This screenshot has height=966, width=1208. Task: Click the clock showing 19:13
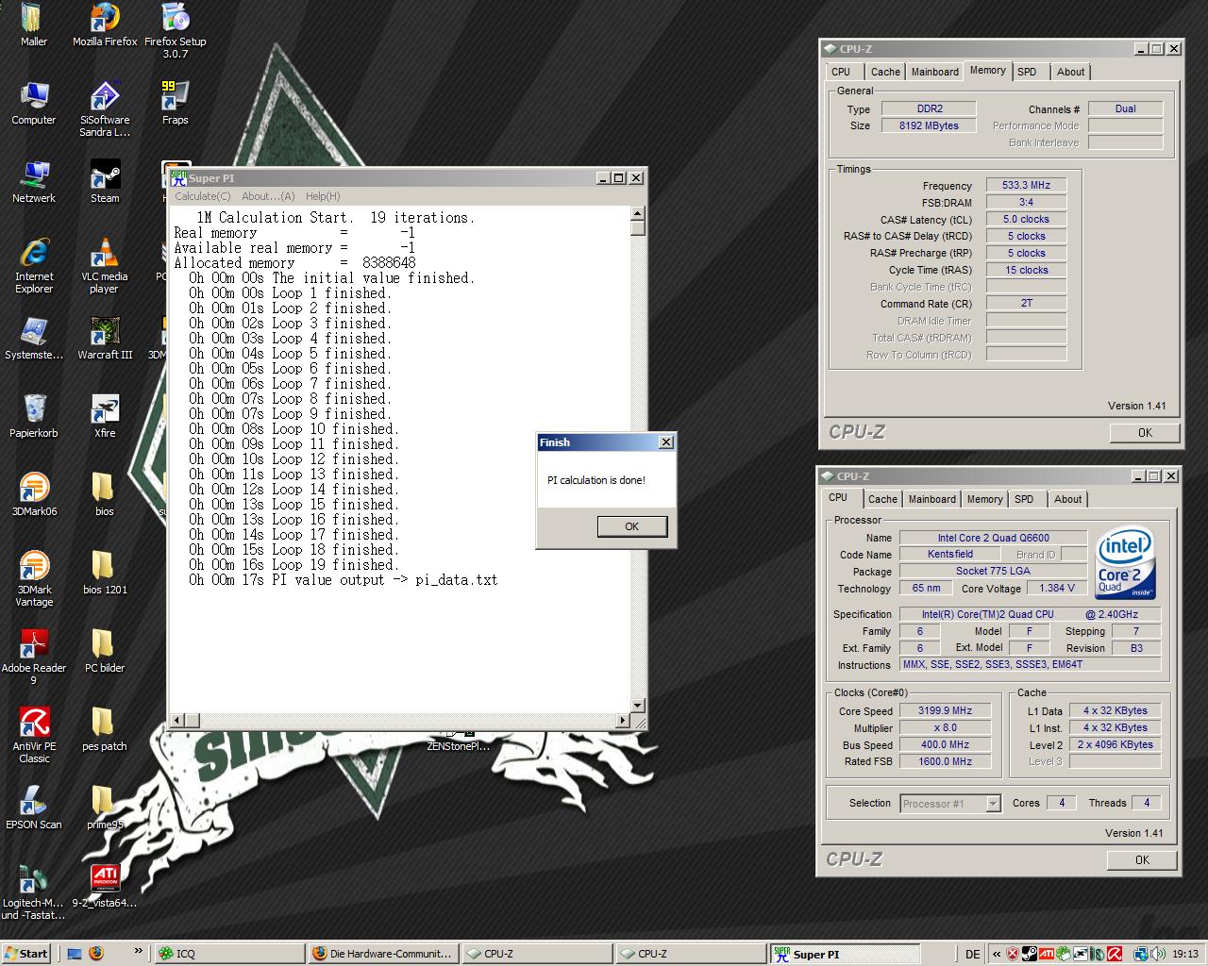1187,954
